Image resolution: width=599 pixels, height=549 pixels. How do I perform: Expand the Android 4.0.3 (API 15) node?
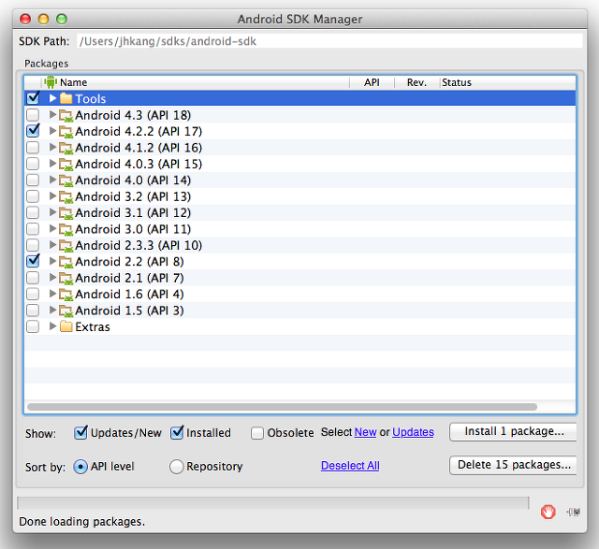[52, 164]
